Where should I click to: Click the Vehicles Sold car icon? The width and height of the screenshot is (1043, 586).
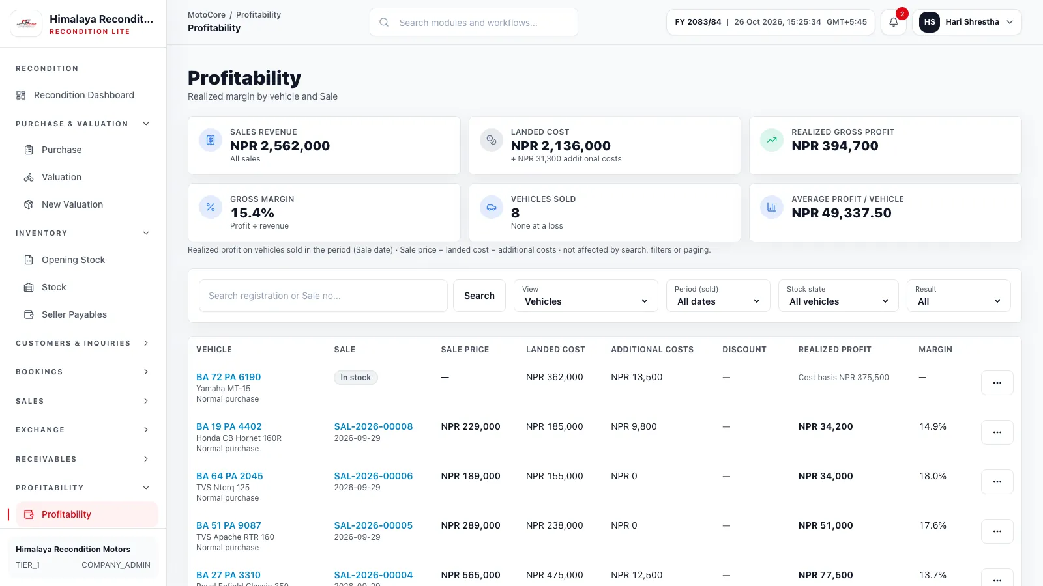pyautogui.click(x=492, y=207)
